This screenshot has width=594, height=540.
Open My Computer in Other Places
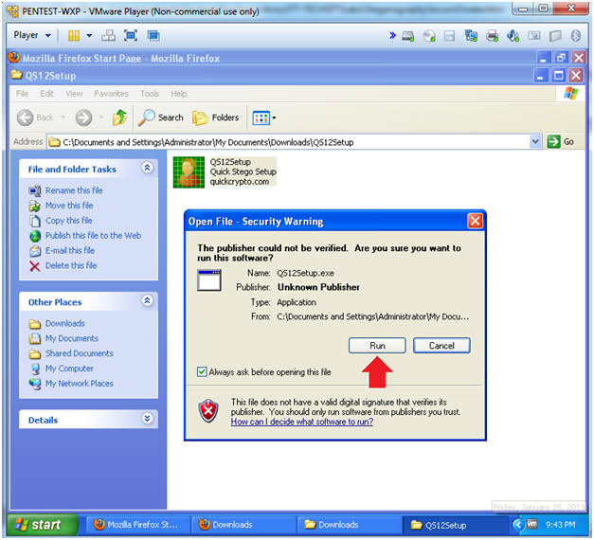coord(69,369)
